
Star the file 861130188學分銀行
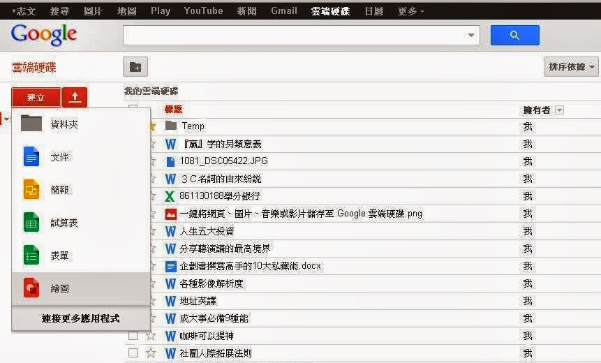point(153,196)
